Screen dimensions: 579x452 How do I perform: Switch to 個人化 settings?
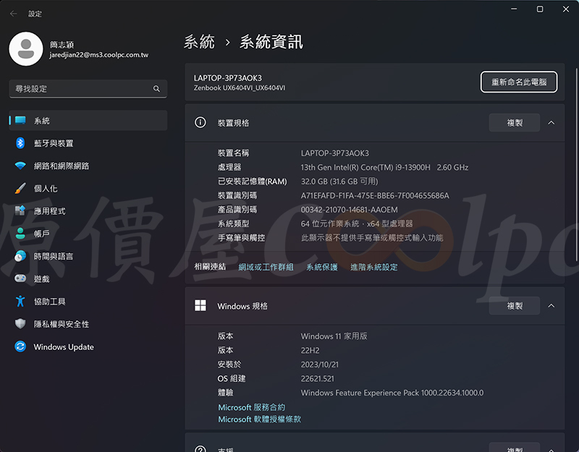coord(88,188)
